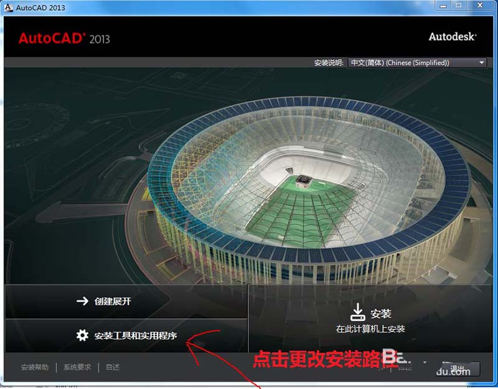498x389 pixels.
Task: Close the AutoCAD 2013 installer window
Action: [480, 6]
